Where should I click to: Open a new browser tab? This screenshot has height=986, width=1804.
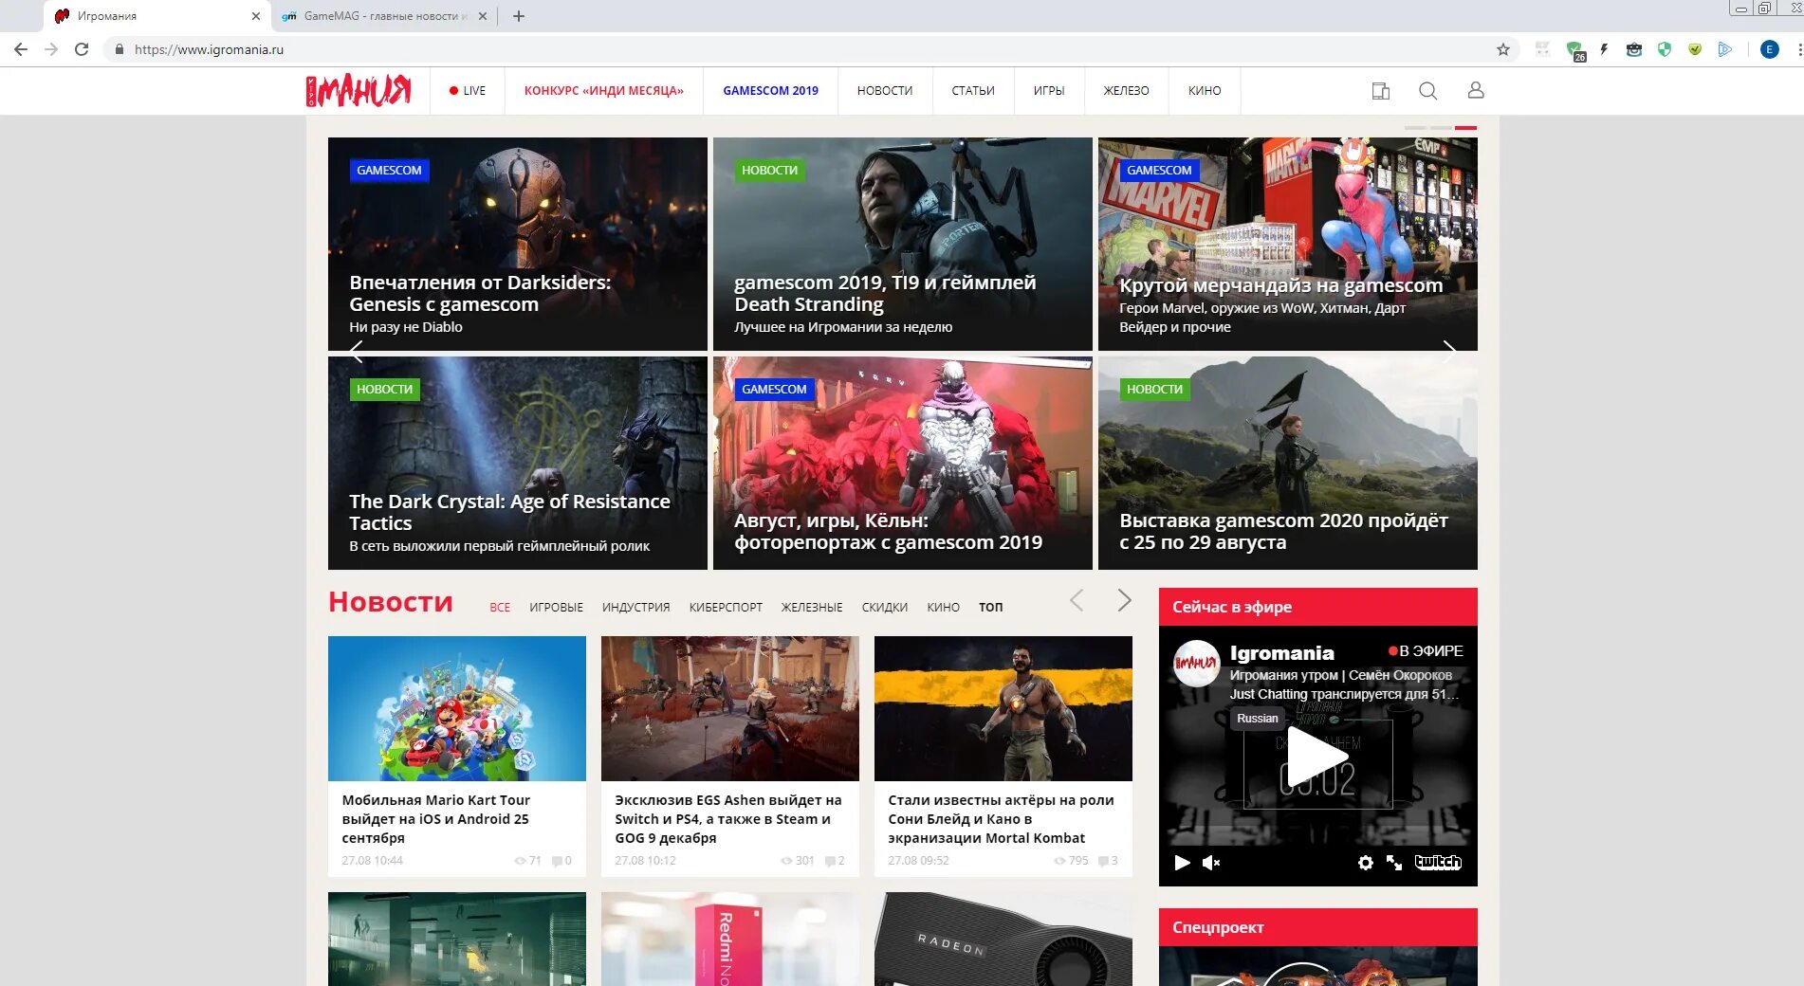point(519,16)
